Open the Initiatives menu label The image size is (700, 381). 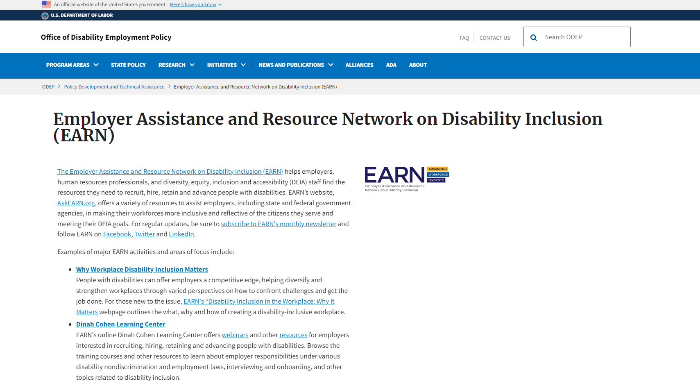click(x=222, y=65)
